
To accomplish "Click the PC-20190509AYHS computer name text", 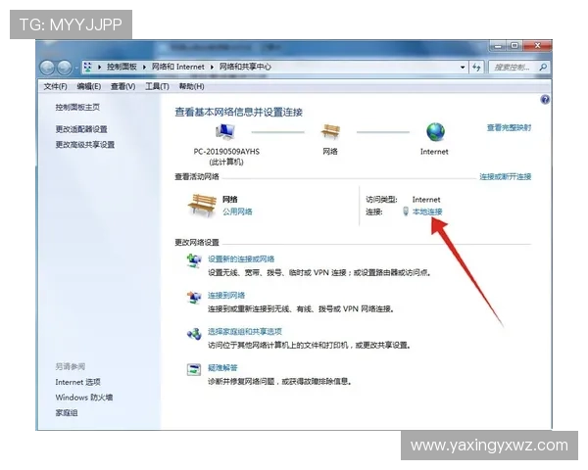I will coord(226,152).
